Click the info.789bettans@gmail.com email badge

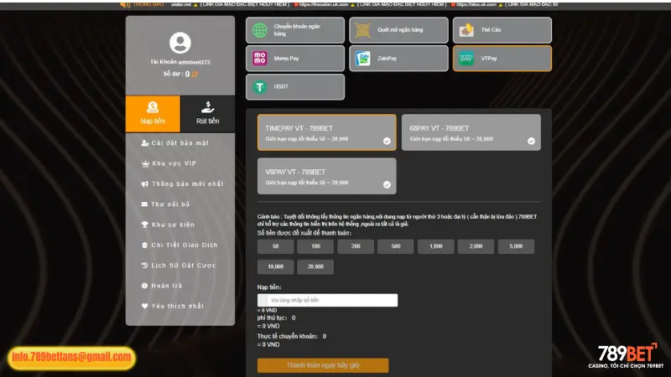click(71, 358)
